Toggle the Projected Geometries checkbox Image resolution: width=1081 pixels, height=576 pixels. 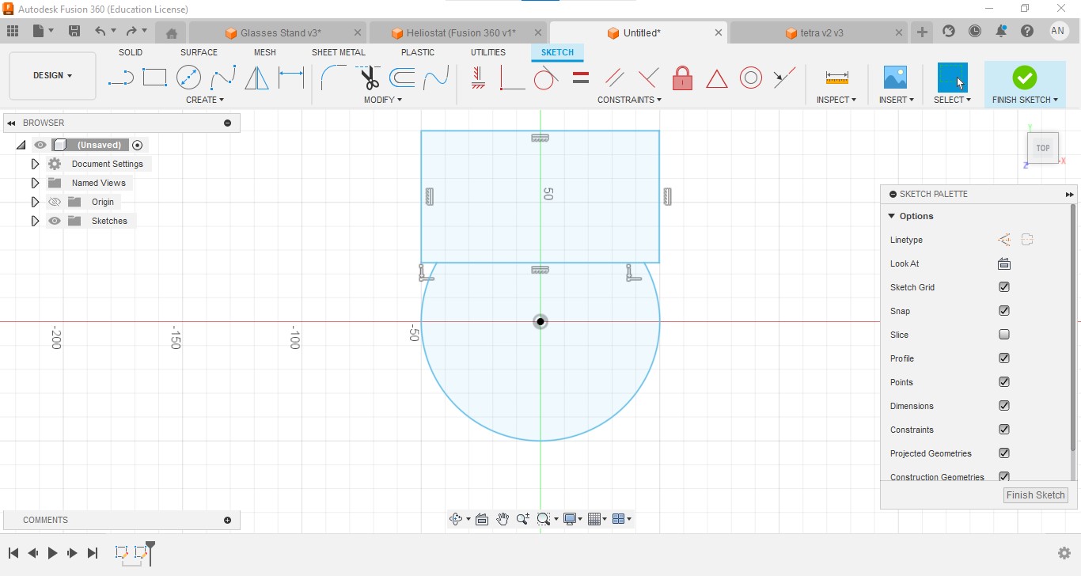tap(1004, 453)
